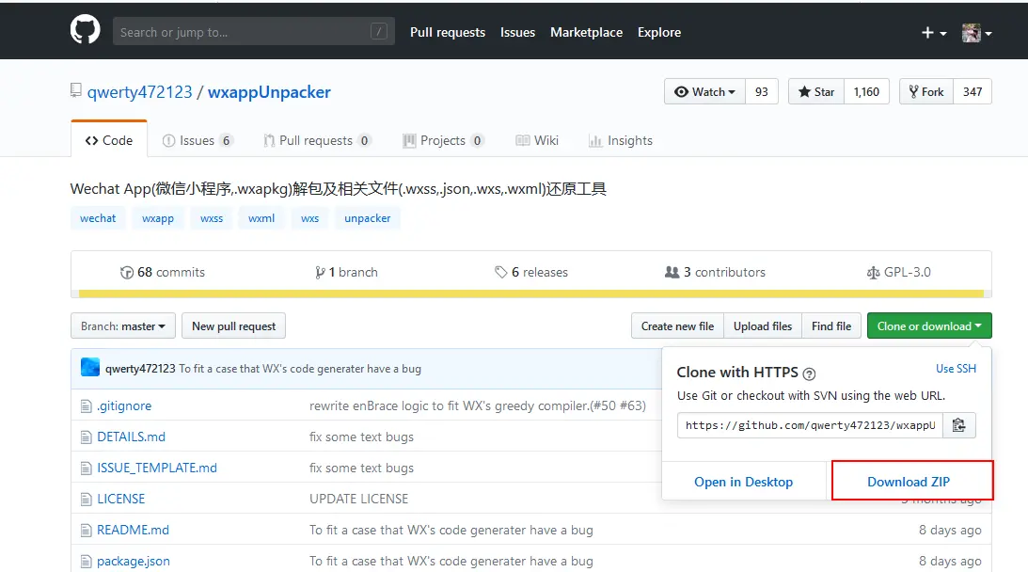The width and height of the screenshot is (1028, 572).
Task: Open the plus create-new dropdown
Action: pos(934,33)
